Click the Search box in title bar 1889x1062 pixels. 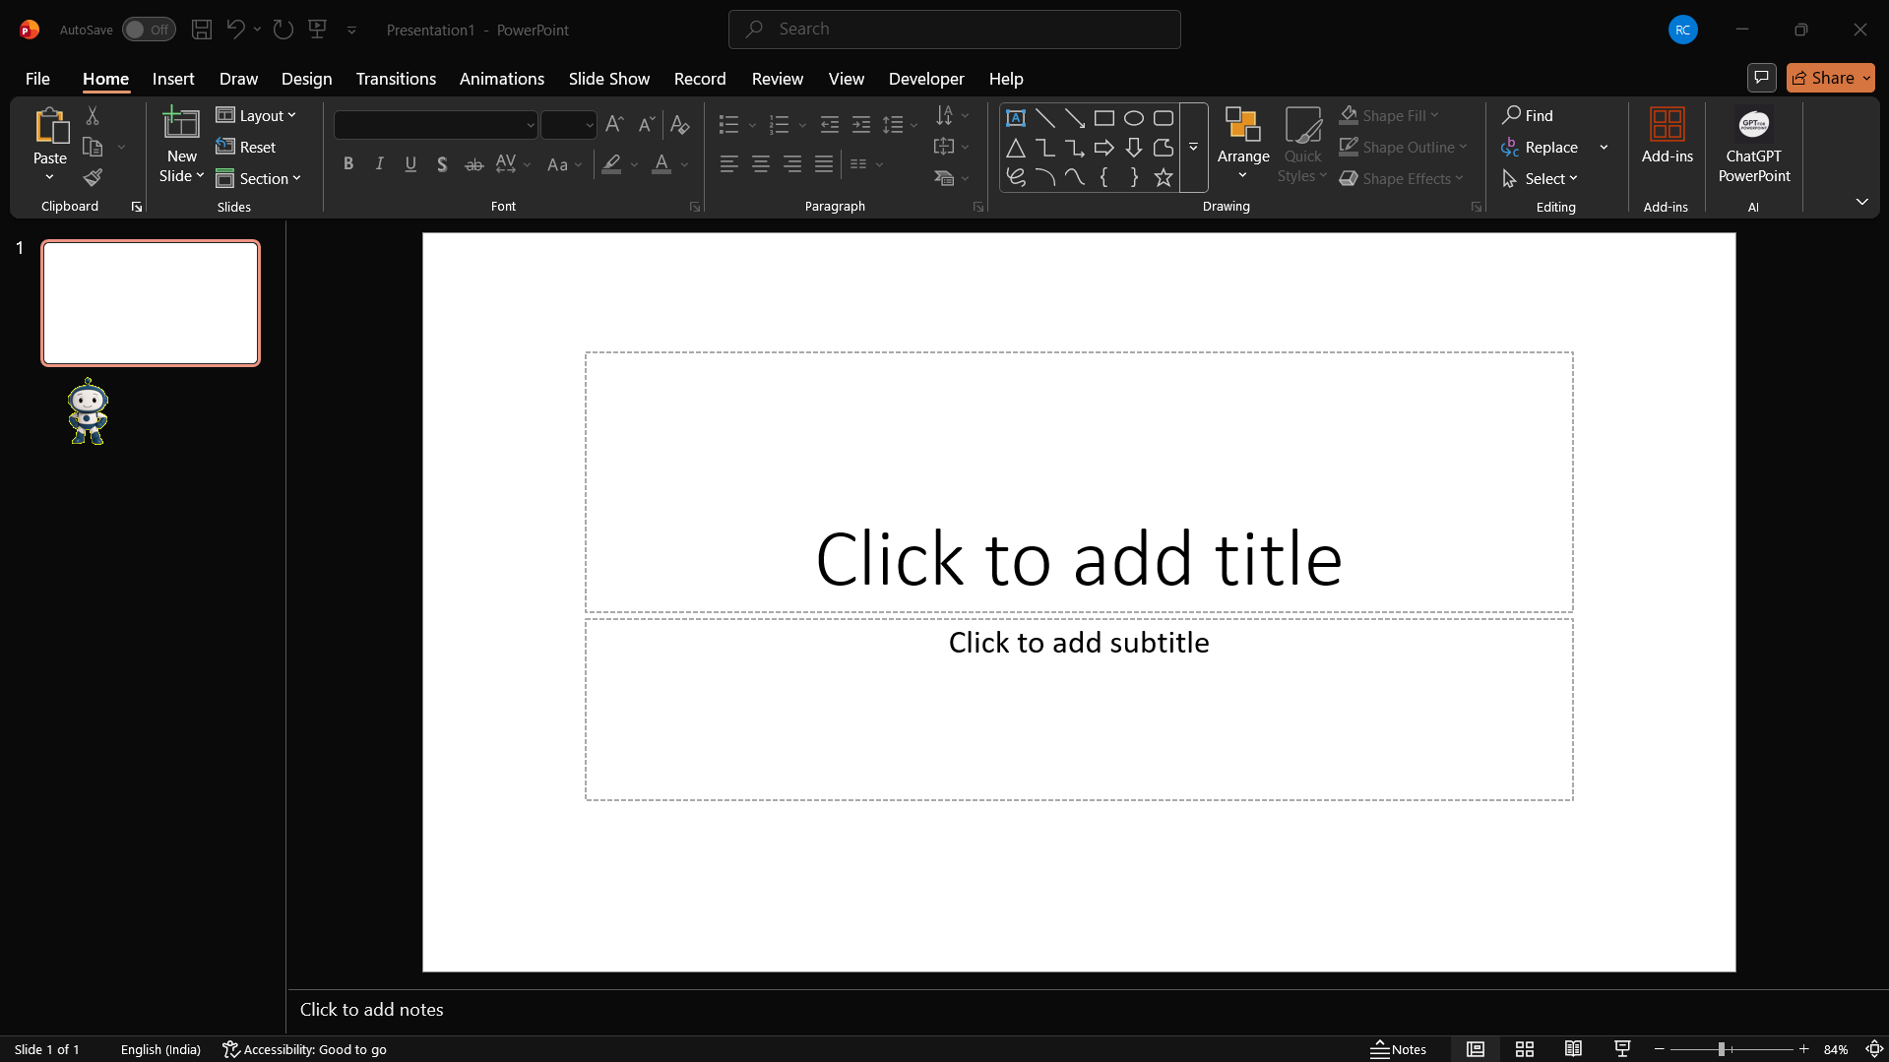point(955,30)
